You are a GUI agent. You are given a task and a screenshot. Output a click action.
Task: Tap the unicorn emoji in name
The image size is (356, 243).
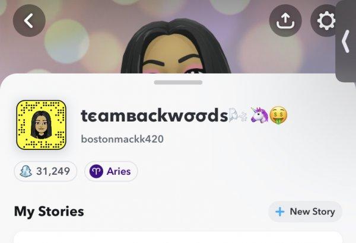(259, 115)
